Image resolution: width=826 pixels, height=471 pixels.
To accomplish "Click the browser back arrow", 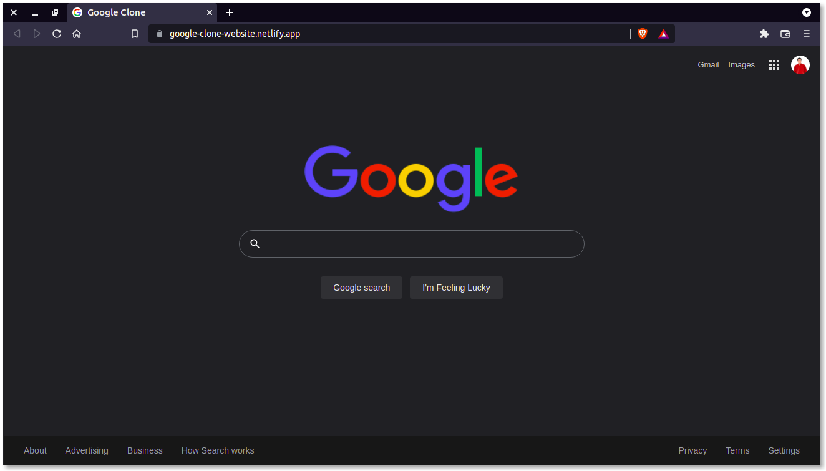I will (17, 34).
